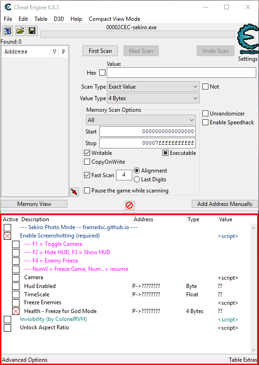This screenshot has width=259, height=365.
Task: Activate the Camera script checkbox
Action: coord(16,278)
